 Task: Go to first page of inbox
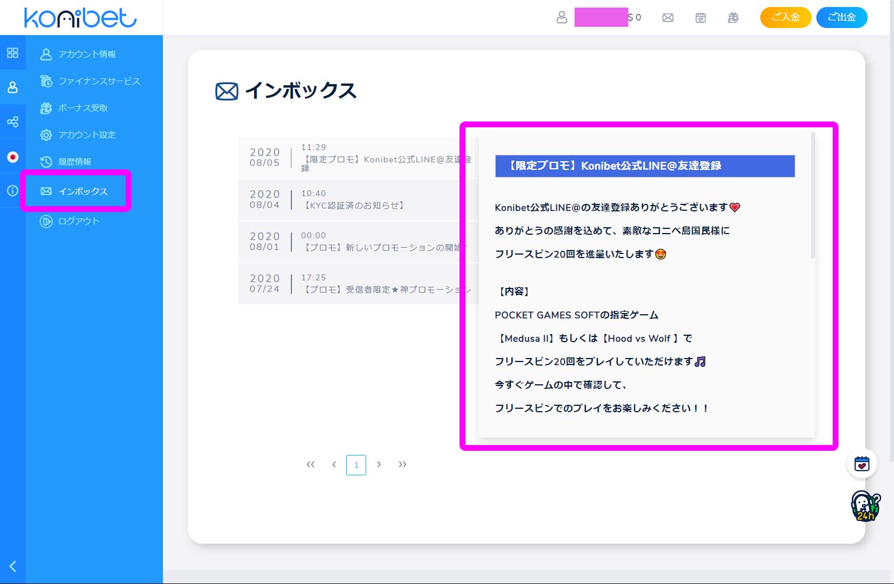pyautogui.click(x=311, y=464)
